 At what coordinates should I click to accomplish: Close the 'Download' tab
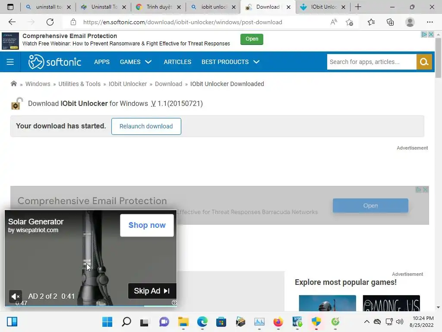coord(288,7)
